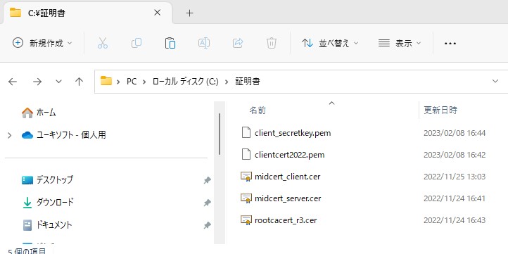Open the 並べ替え sort dropdown
This screenshot has width=508, height=254.
(330, 43)
